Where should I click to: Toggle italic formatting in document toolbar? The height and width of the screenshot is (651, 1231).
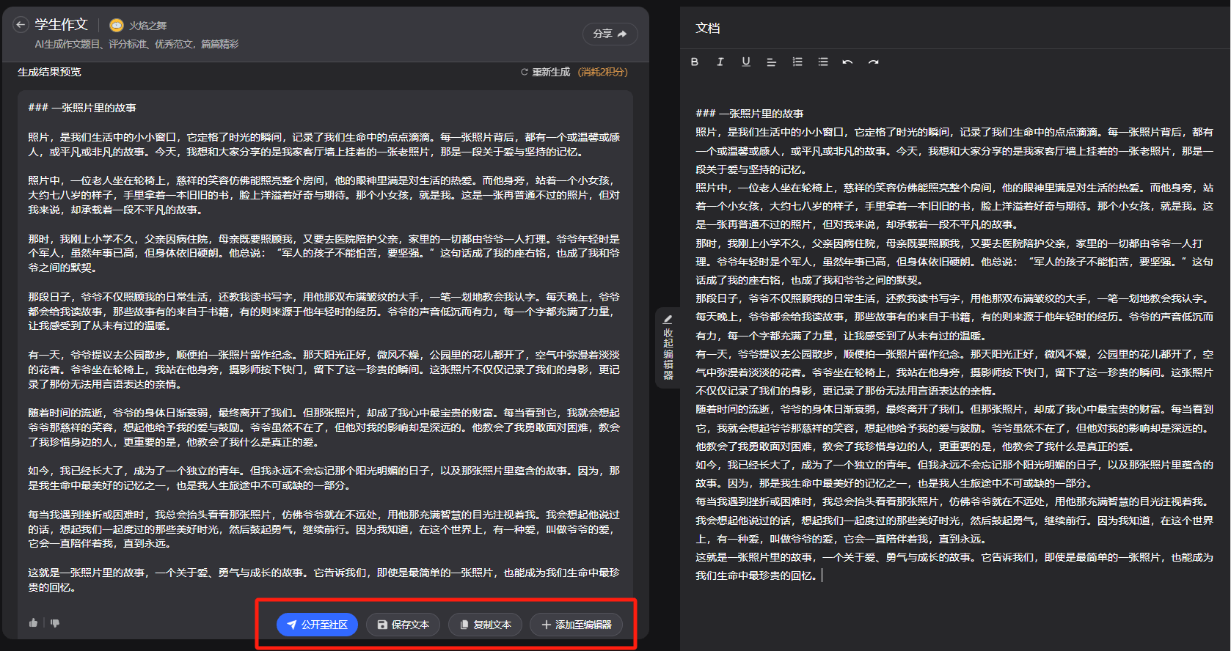(720, 62)
